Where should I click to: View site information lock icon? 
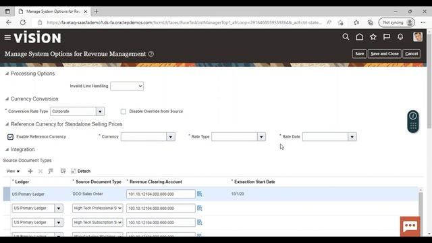click(40, 22)
